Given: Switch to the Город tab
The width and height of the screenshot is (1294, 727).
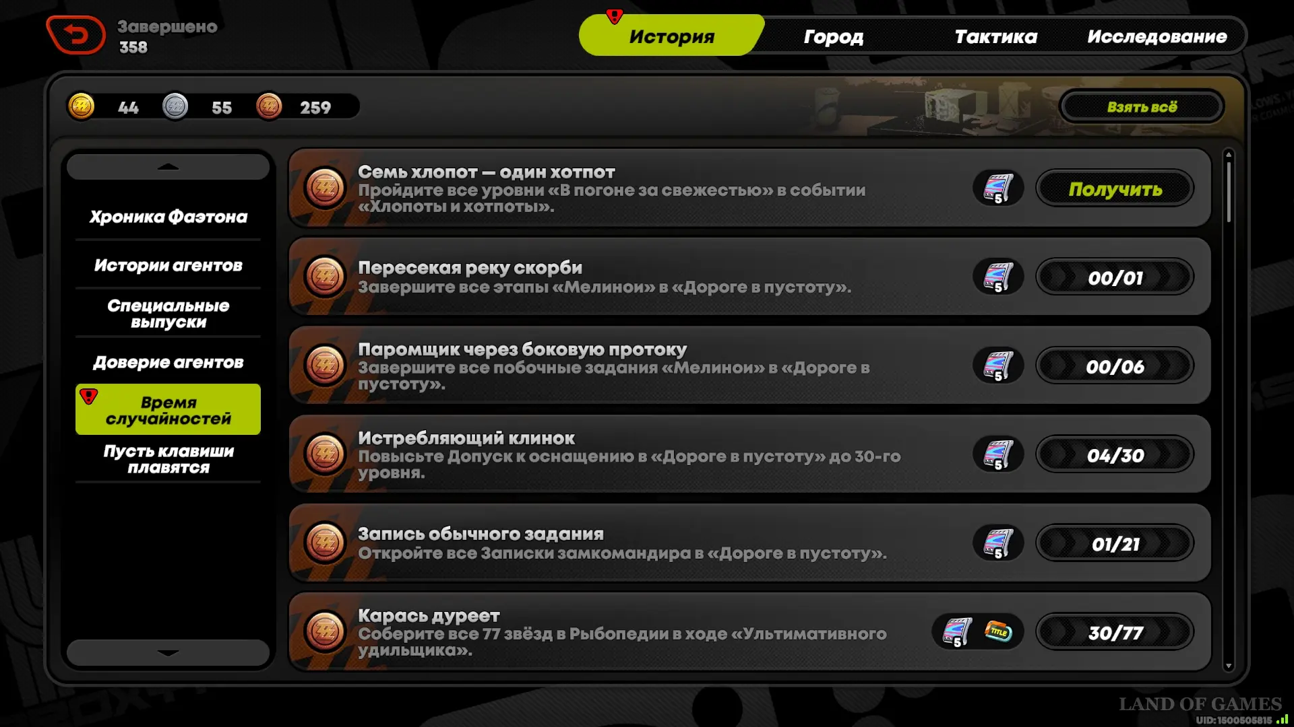Looking at the screenshot, I should (x=833, y=36).
